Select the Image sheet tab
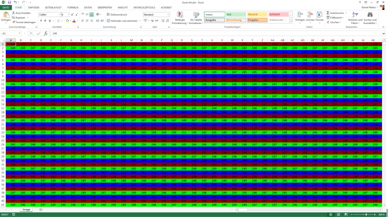This screenshot has height=217, width=388. (27, 209)
